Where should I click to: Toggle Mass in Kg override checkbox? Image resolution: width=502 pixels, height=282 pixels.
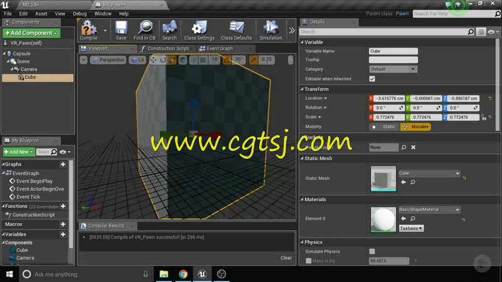(x=308, y=261)
